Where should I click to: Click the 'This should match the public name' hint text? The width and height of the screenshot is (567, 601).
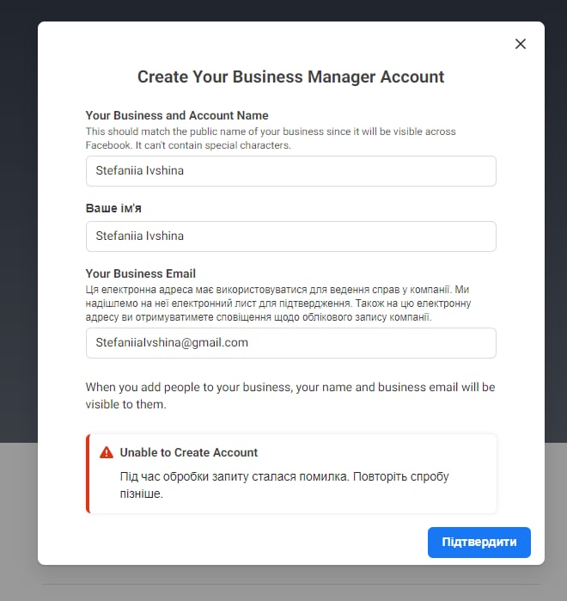(271, 138)
